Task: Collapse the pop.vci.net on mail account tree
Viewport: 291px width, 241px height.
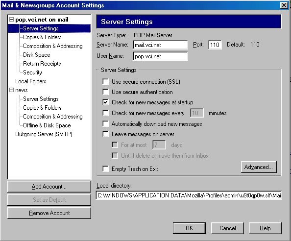Action: click(11, 20)
